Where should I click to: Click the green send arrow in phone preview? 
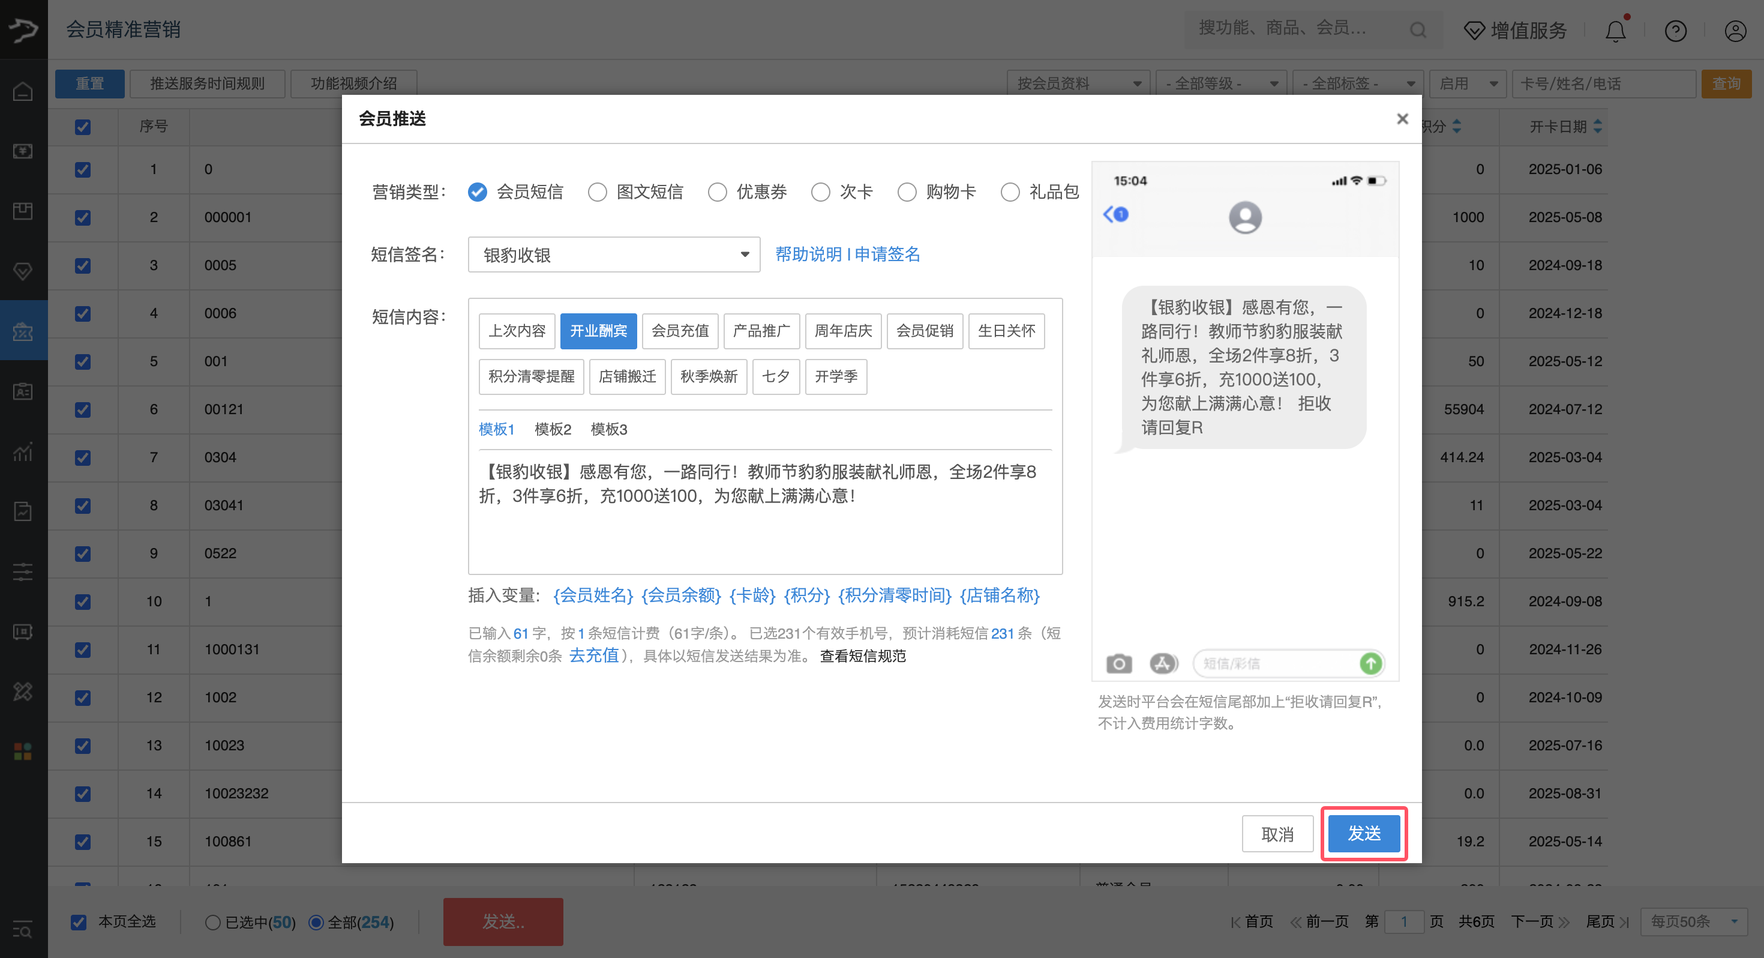[x=1370, y=663]
